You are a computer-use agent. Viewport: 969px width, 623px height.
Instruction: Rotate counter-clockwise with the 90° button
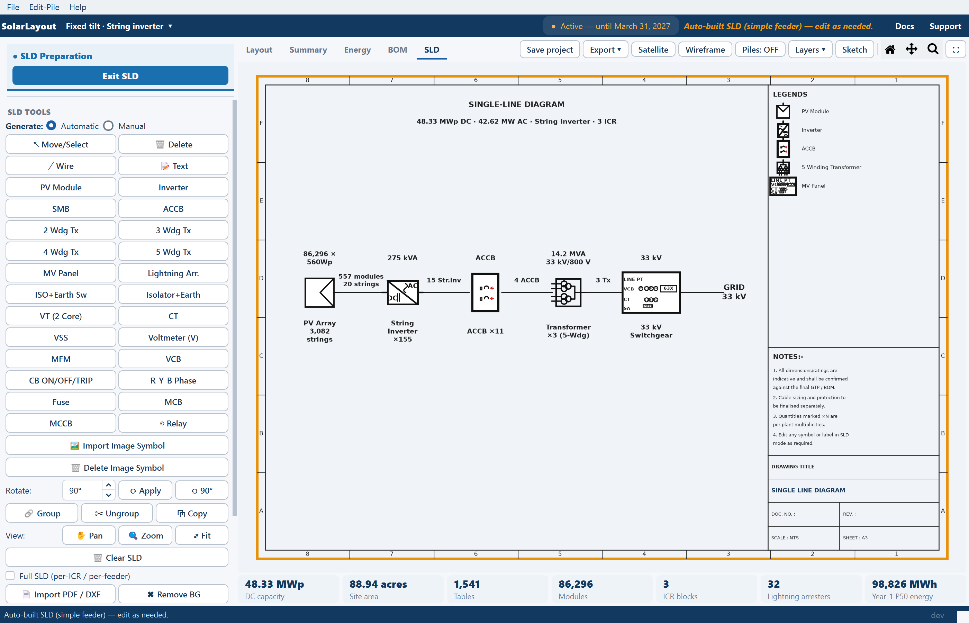[x=202, y=490]
